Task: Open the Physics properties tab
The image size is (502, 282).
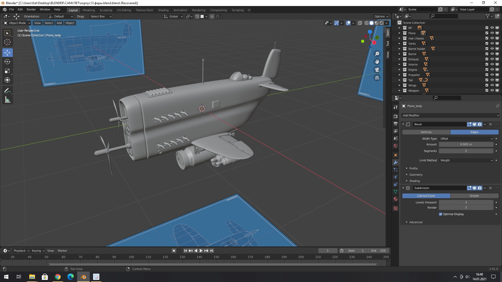Action: pos(396,177)
